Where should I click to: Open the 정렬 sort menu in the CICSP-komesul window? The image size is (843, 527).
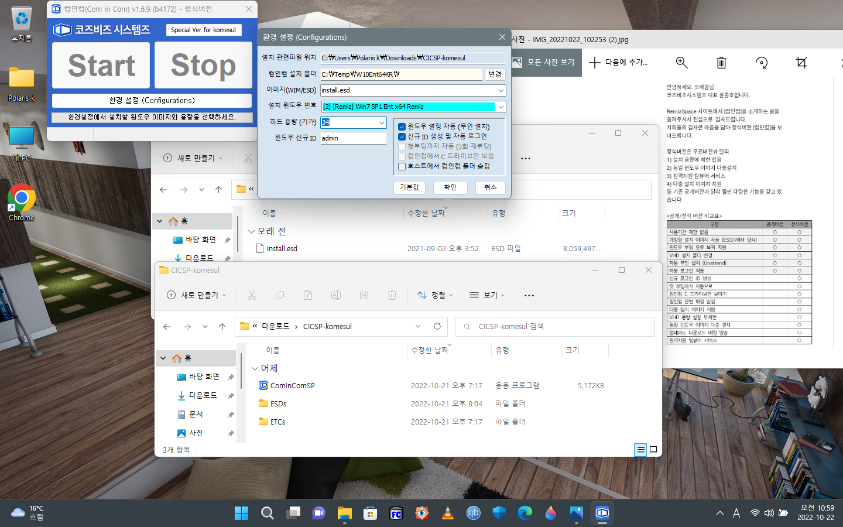point(435,295)
